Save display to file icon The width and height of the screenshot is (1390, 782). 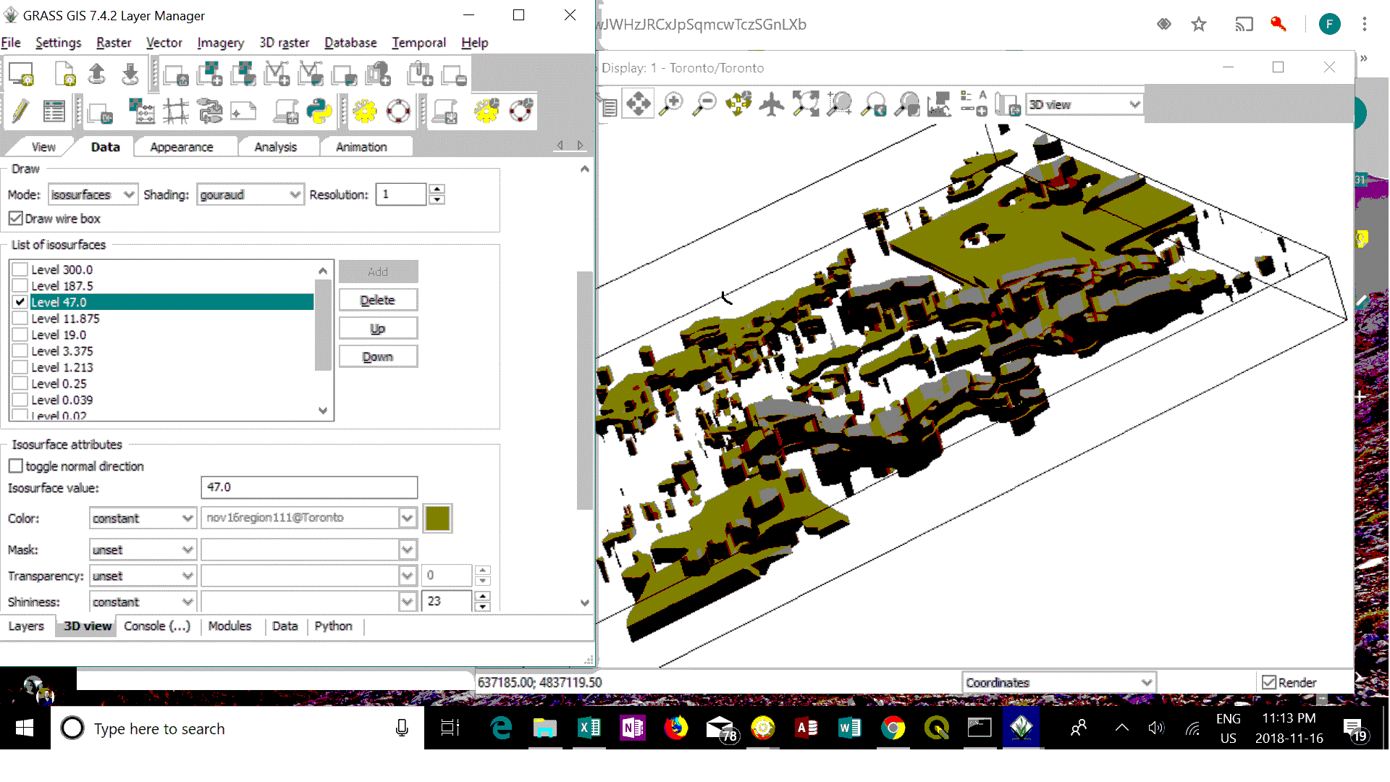click(1006, 104)
